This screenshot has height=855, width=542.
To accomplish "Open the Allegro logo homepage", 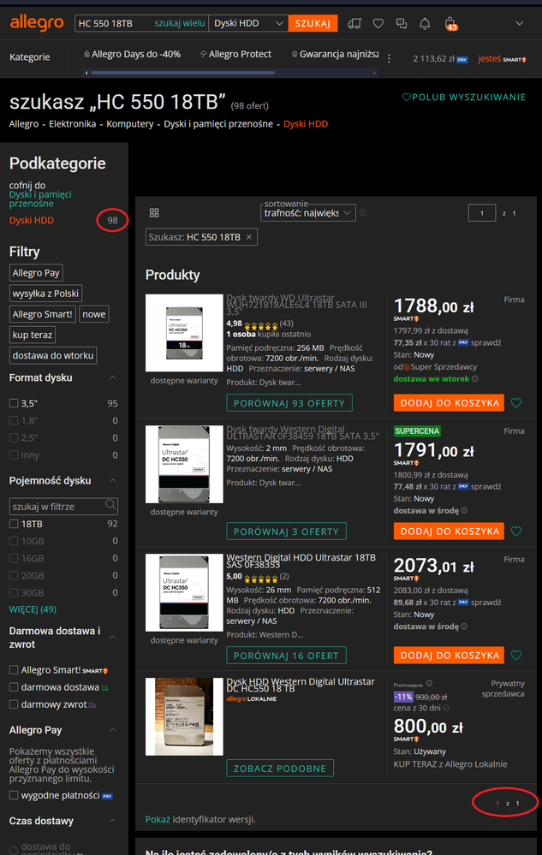I will (x=37, y=23).
